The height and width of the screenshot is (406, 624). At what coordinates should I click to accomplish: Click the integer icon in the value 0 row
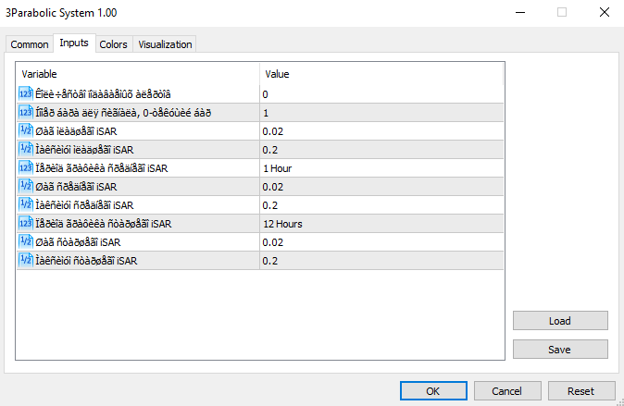point(25,93)
